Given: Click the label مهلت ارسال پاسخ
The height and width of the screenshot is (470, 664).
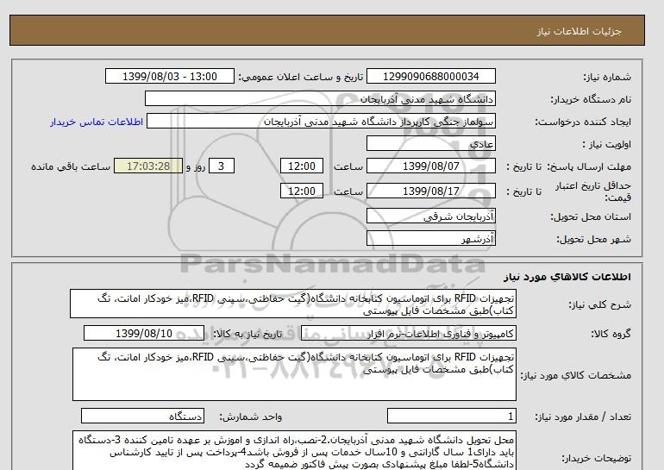Looking at the screenshot, I should coord(590,166).
